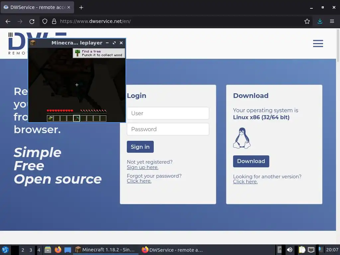Click the Login heading

point(136,96)
